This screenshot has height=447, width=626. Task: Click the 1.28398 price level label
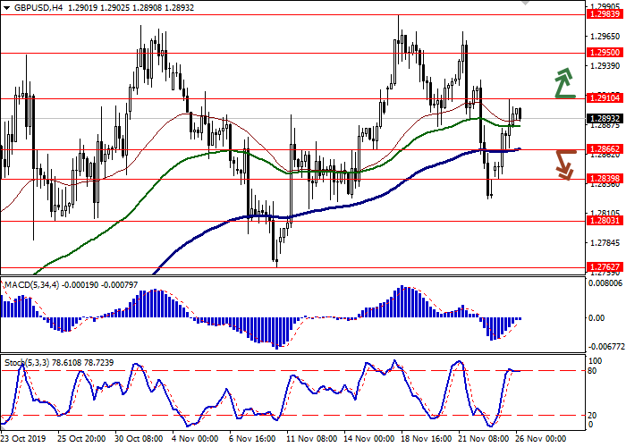click(605, 179)
